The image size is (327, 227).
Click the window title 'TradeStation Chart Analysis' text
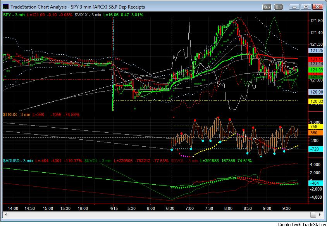pos(39,7)
